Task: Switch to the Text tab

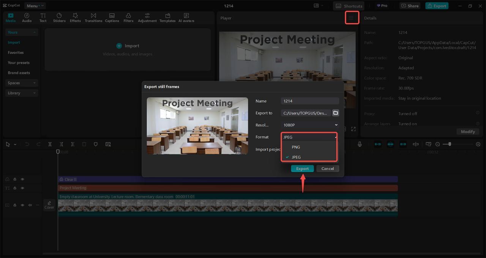Action: pyautogui.click(x=43, y=17)
